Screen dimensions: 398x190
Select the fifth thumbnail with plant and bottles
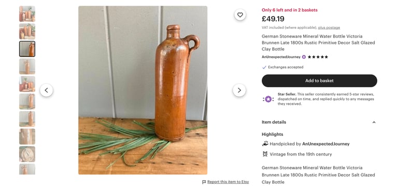point(27,84)
